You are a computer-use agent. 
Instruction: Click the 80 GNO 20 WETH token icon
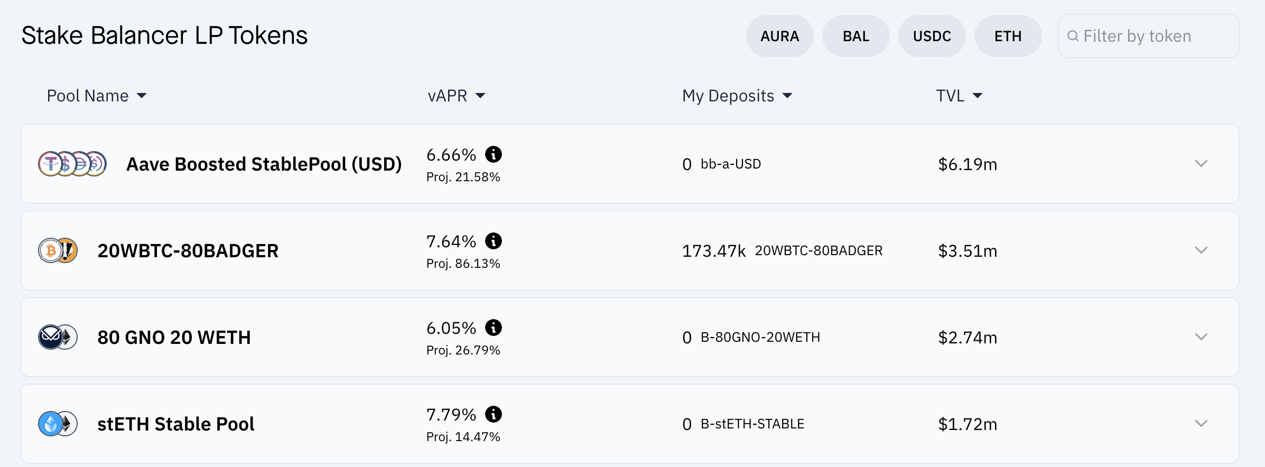pyautogui.click(x=58, y=337)
